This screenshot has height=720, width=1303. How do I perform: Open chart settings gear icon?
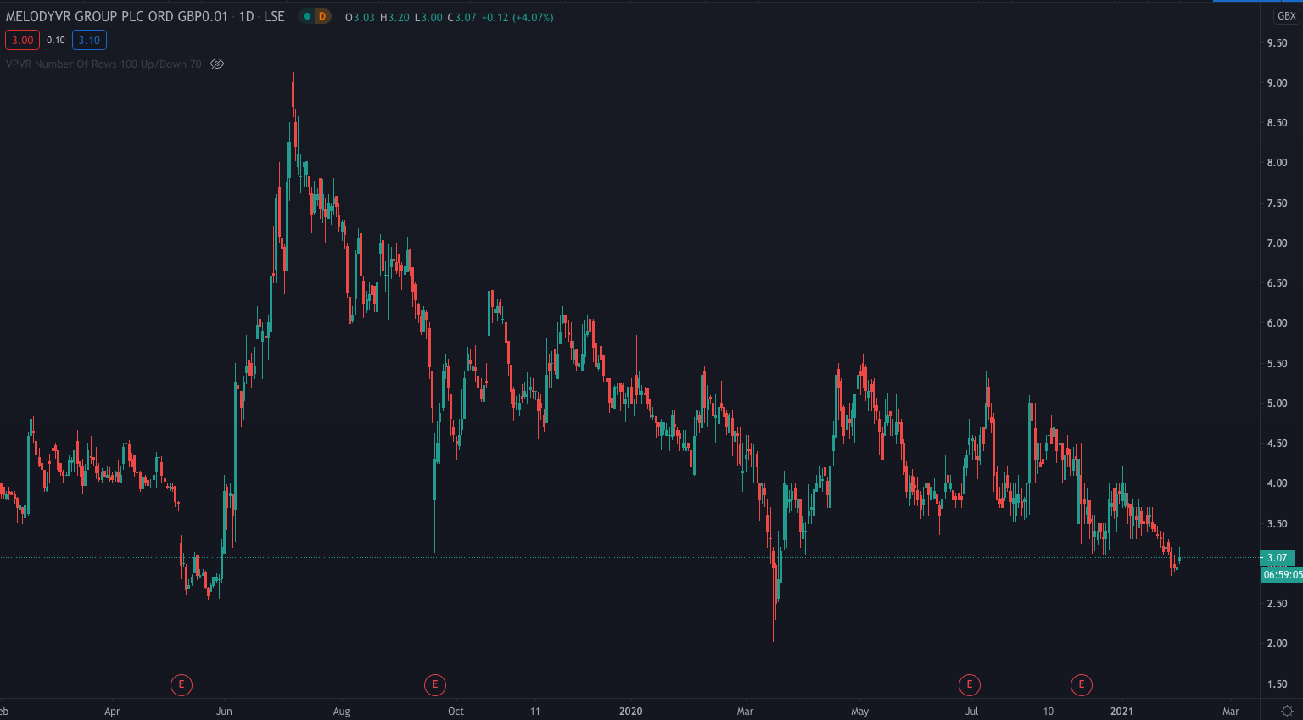pyautogui.click(x=1286, y=711)
